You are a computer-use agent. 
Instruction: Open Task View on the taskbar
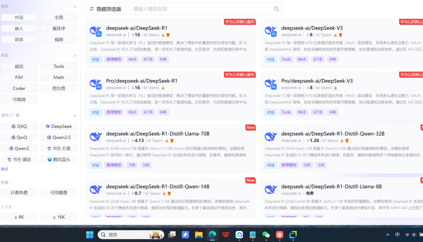172,235
